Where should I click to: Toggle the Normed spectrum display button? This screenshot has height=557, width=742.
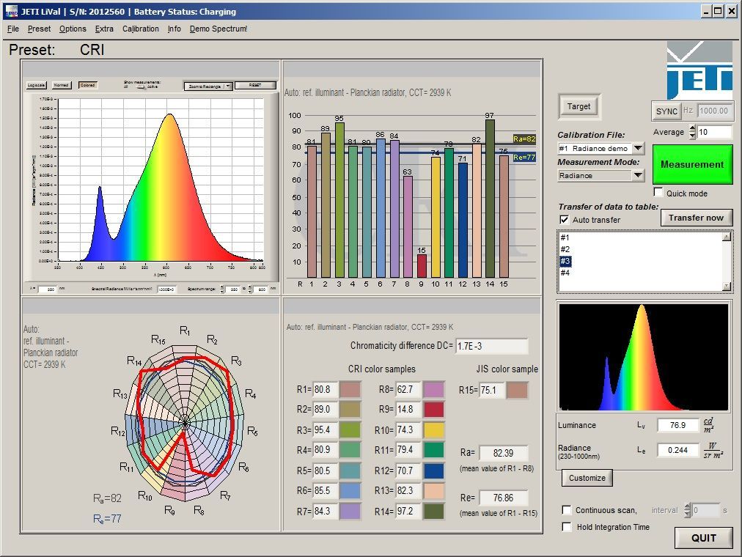pos(62,85)
